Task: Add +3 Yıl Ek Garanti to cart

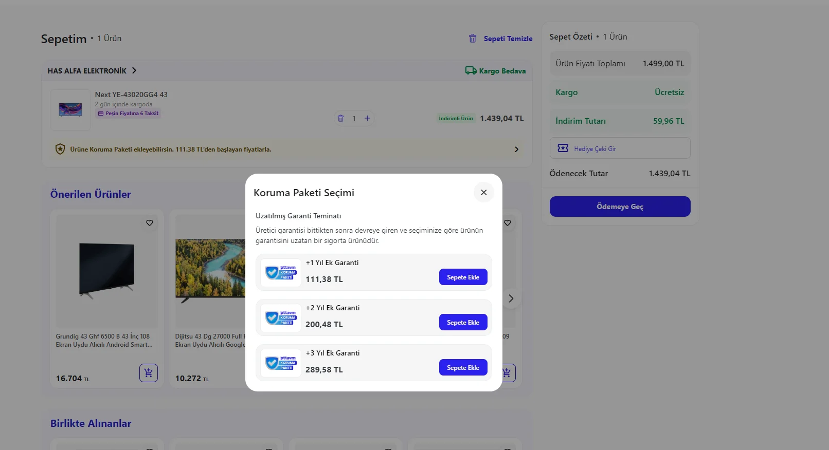Action: [463, 368]
